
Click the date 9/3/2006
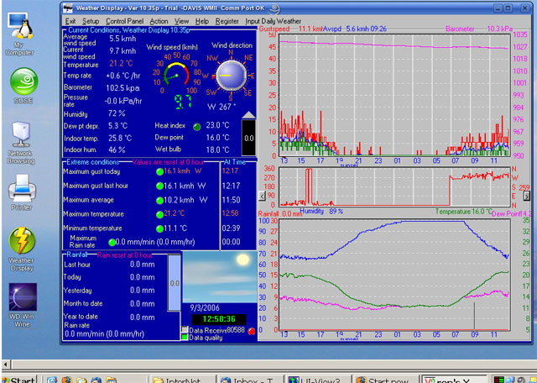205,308
